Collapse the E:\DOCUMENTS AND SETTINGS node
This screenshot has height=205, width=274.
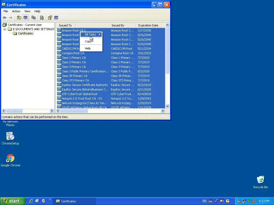pyautogui.click(x=5, y=29)
